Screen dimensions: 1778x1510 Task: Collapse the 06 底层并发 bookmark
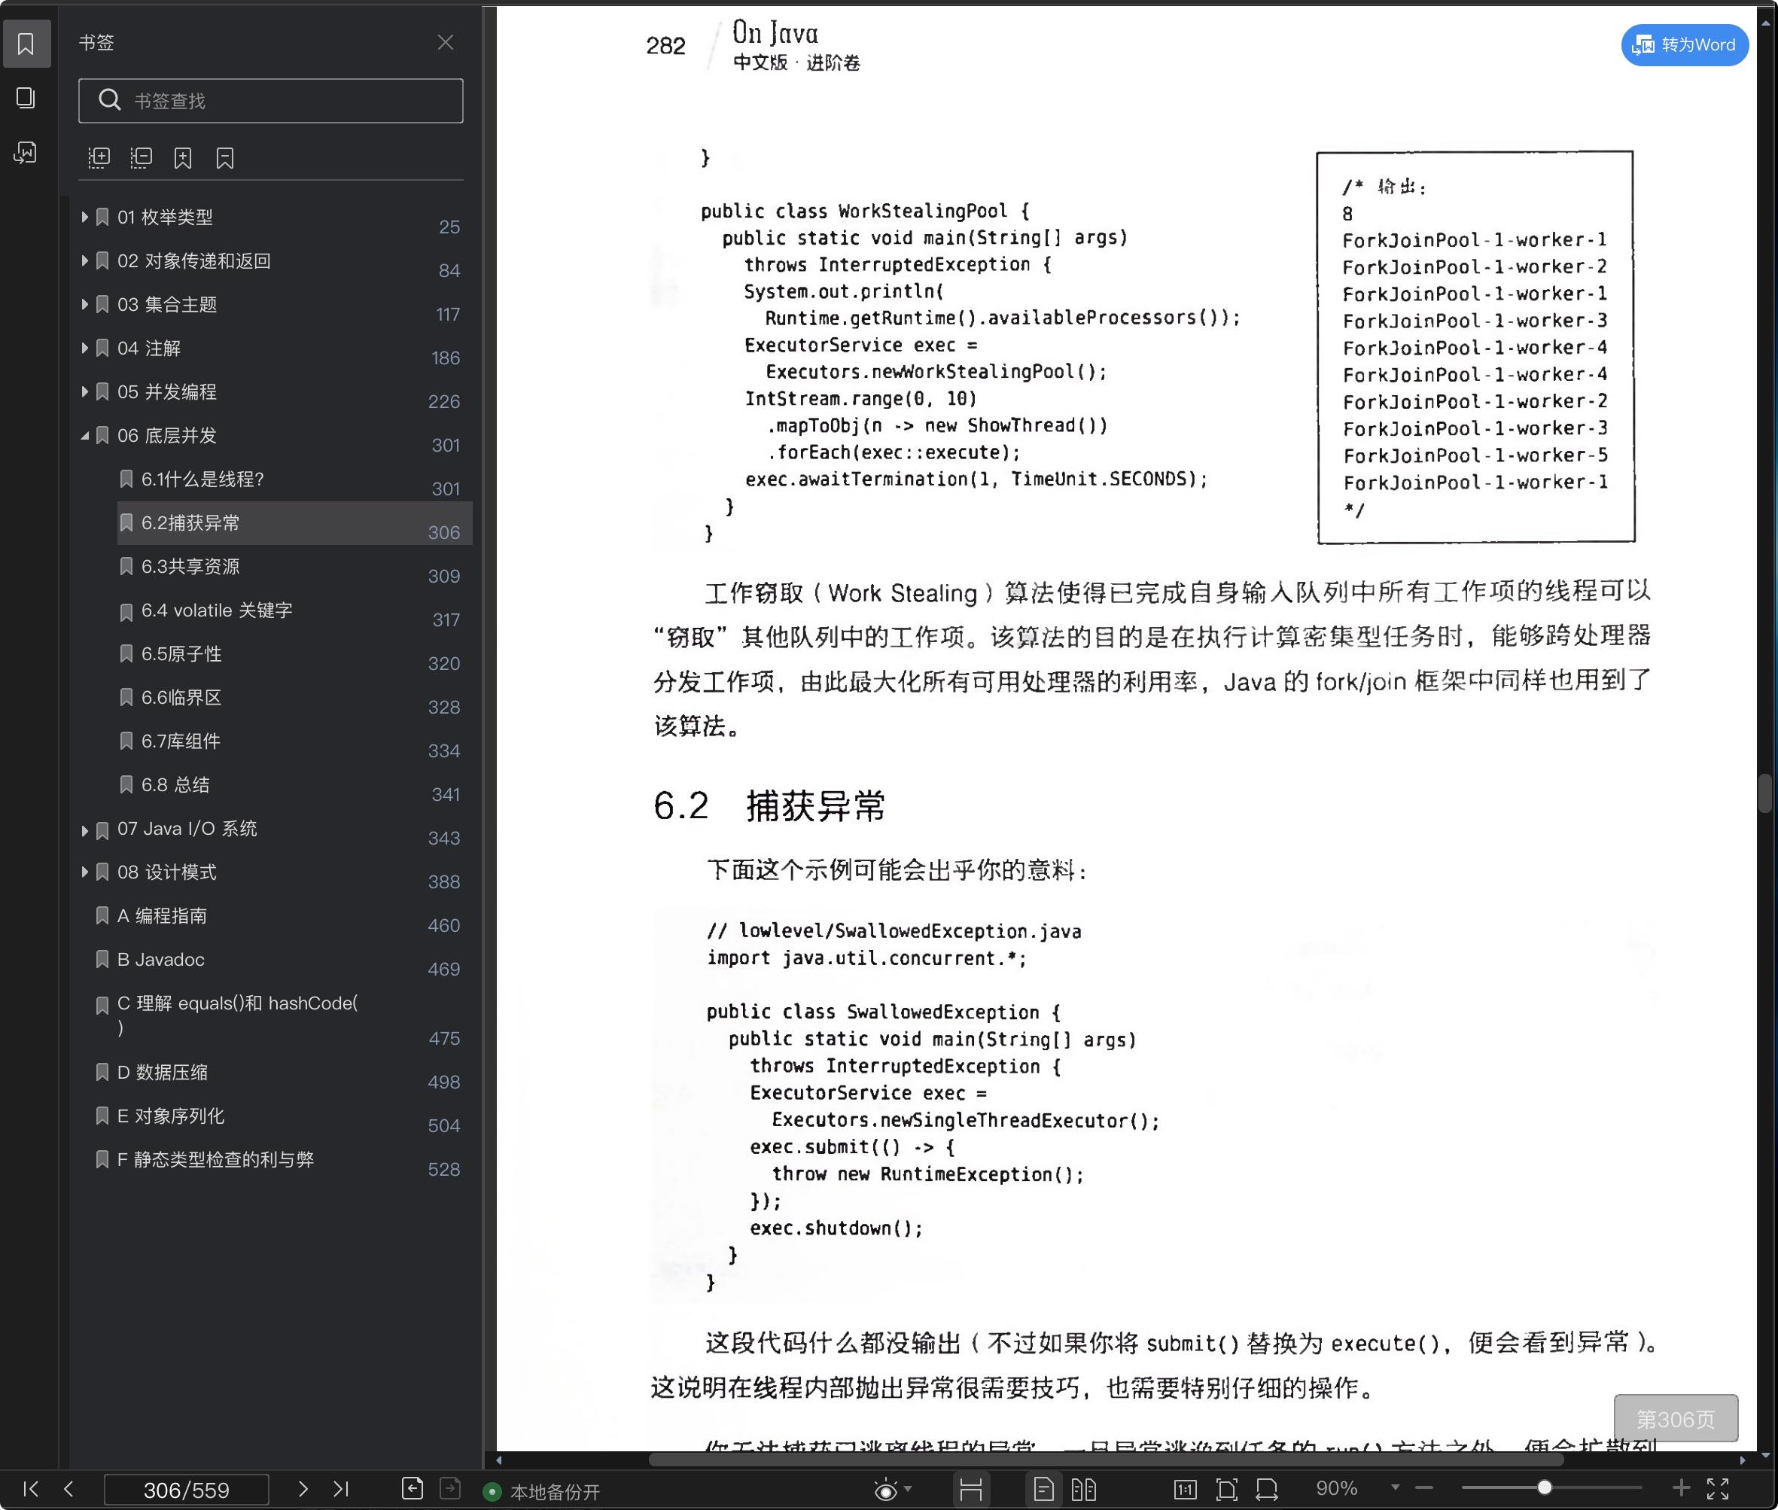[x=84, y=436]
